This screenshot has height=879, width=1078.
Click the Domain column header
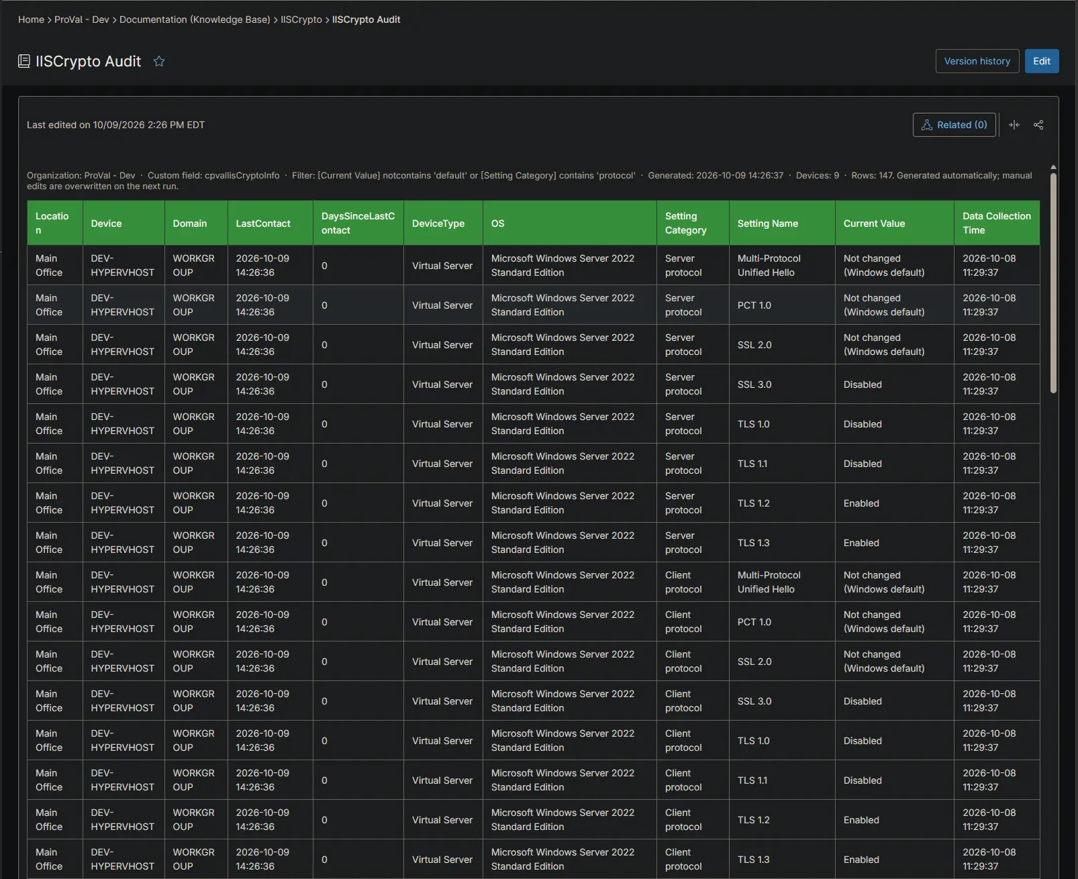(x=196, y=223)
